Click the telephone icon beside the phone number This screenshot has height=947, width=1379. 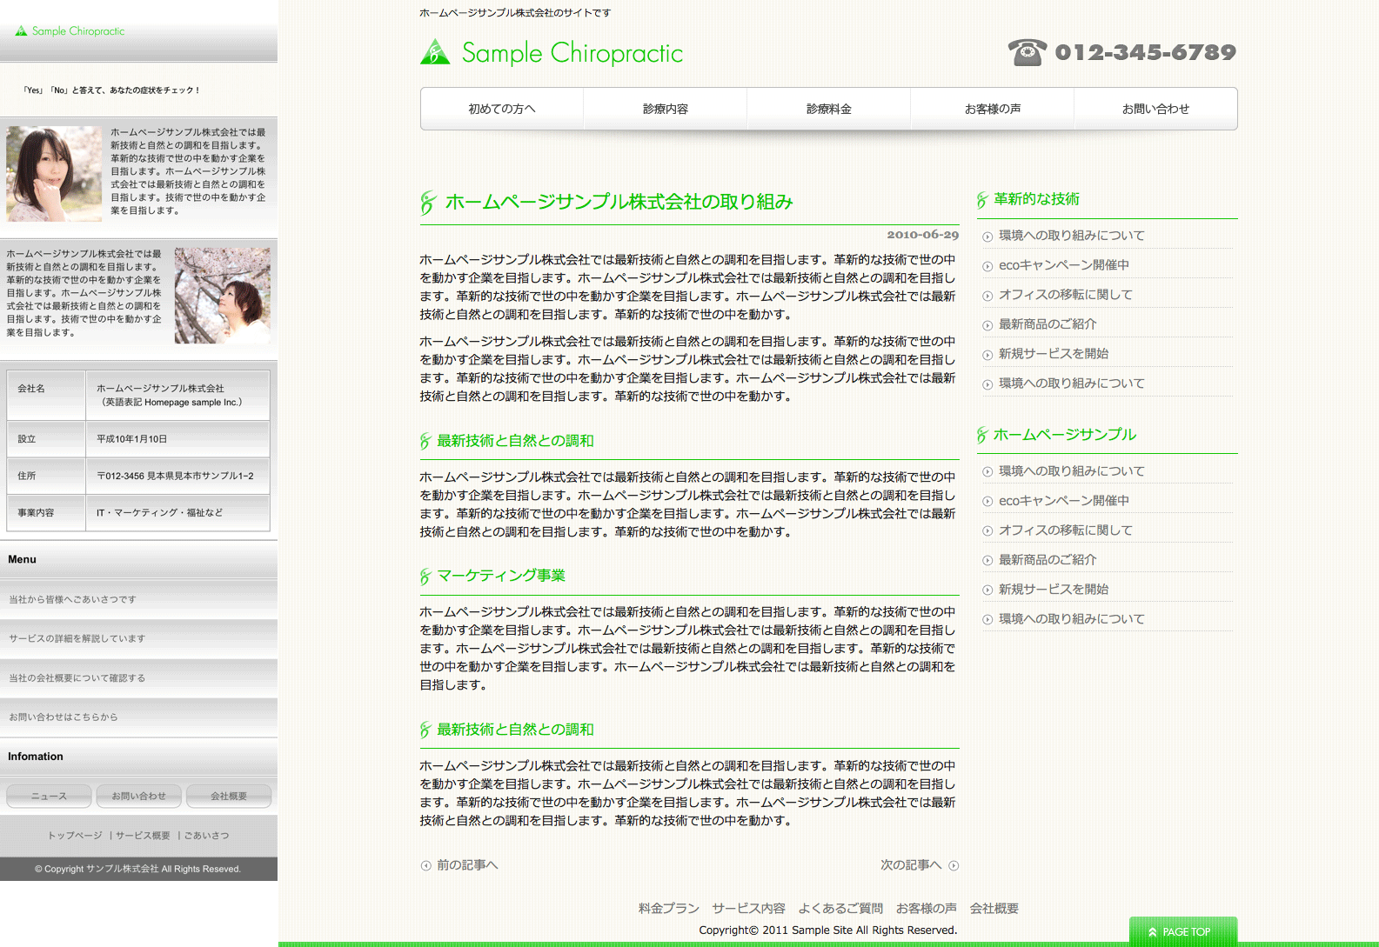pyautogui.click(x=1027, y=52)
